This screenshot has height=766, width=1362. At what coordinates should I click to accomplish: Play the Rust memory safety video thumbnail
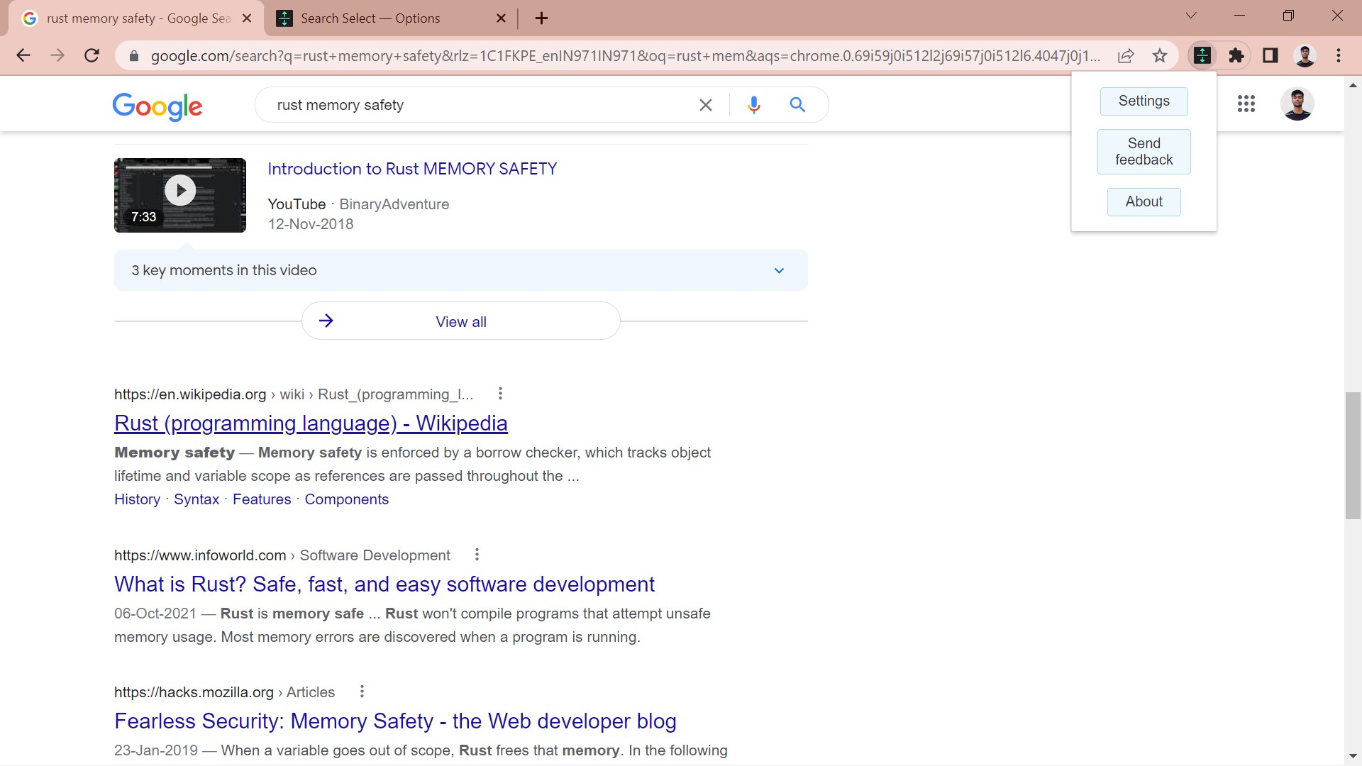pyautogui.click(x=179, y=190)
